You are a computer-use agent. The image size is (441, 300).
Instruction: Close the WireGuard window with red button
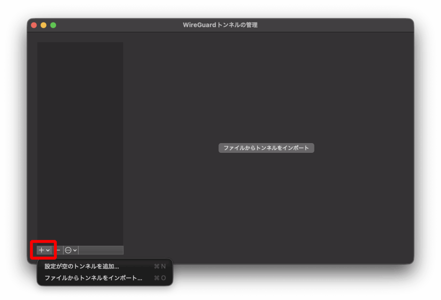34,25
